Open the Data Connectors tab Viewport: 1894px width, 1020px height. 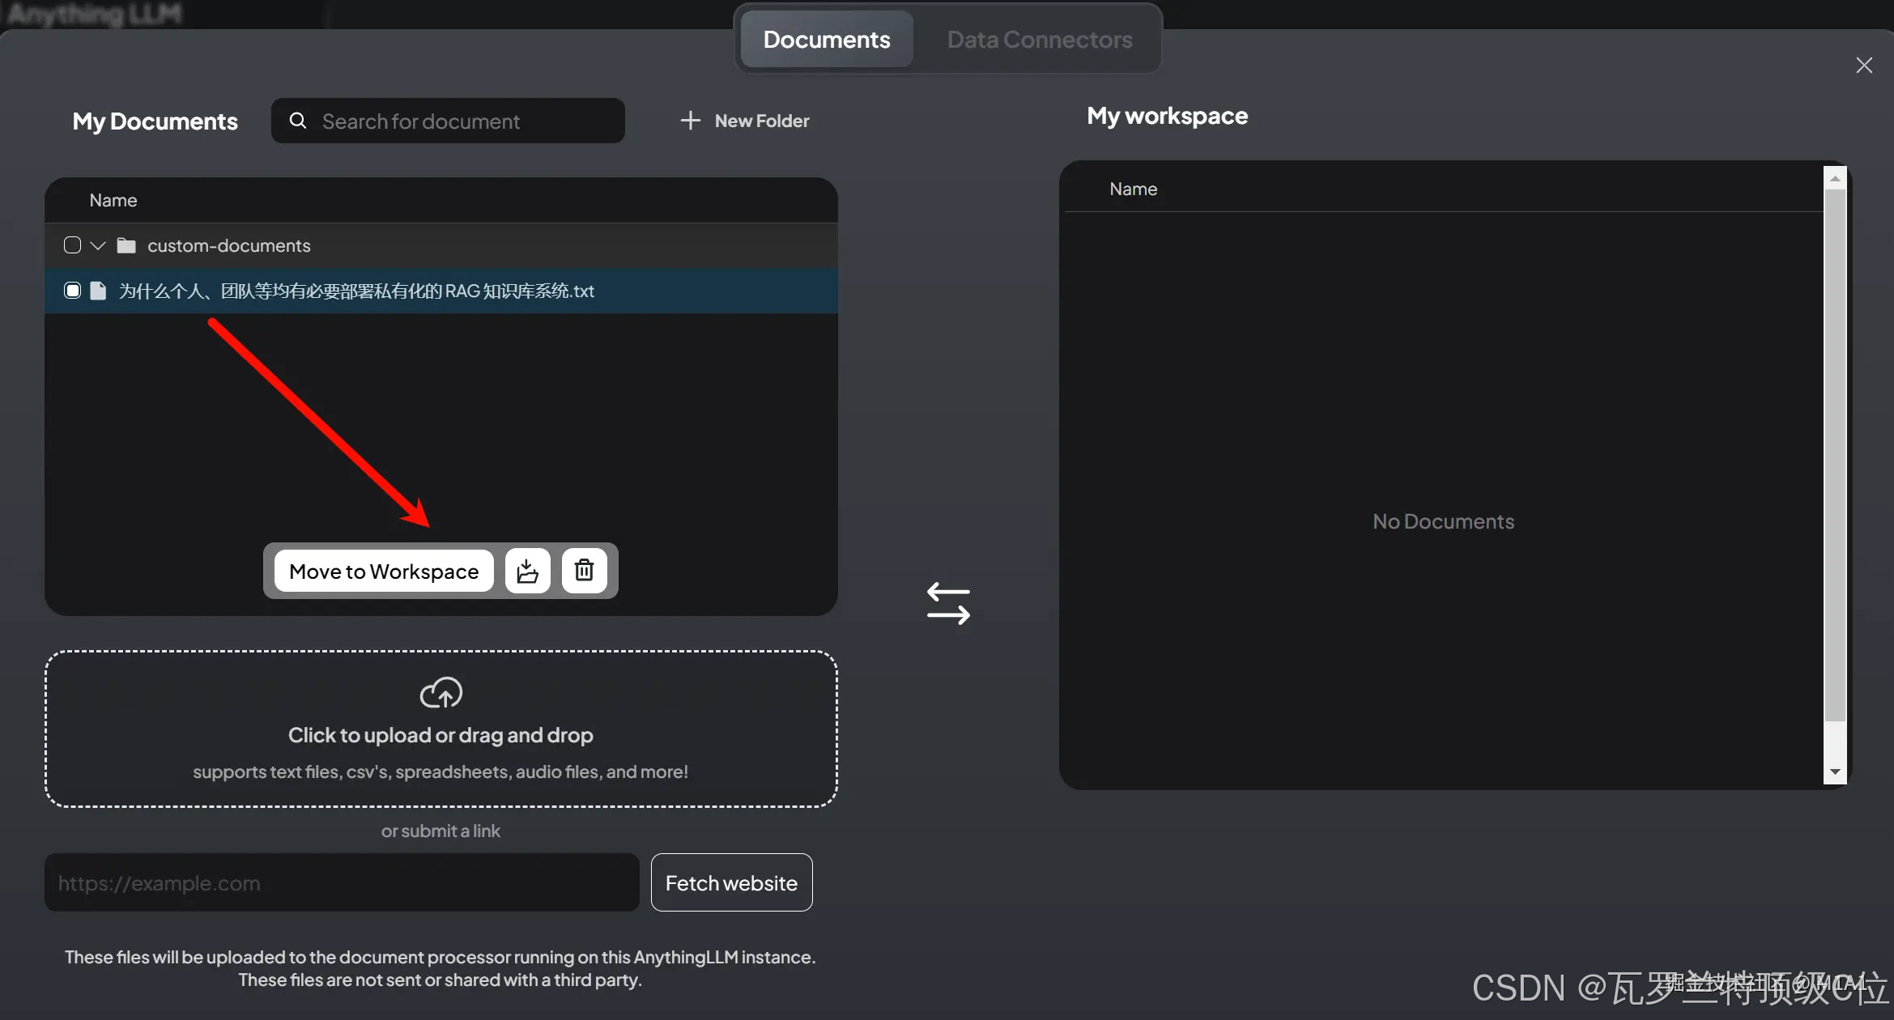point(1039,39)
